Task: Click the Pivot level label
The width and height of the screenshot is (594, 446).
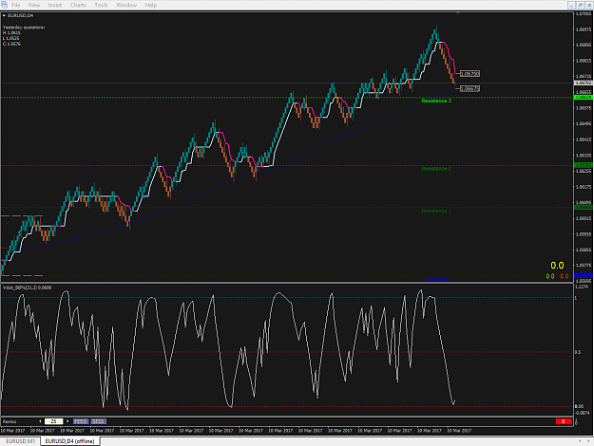Action: click(x=436, y=279)
